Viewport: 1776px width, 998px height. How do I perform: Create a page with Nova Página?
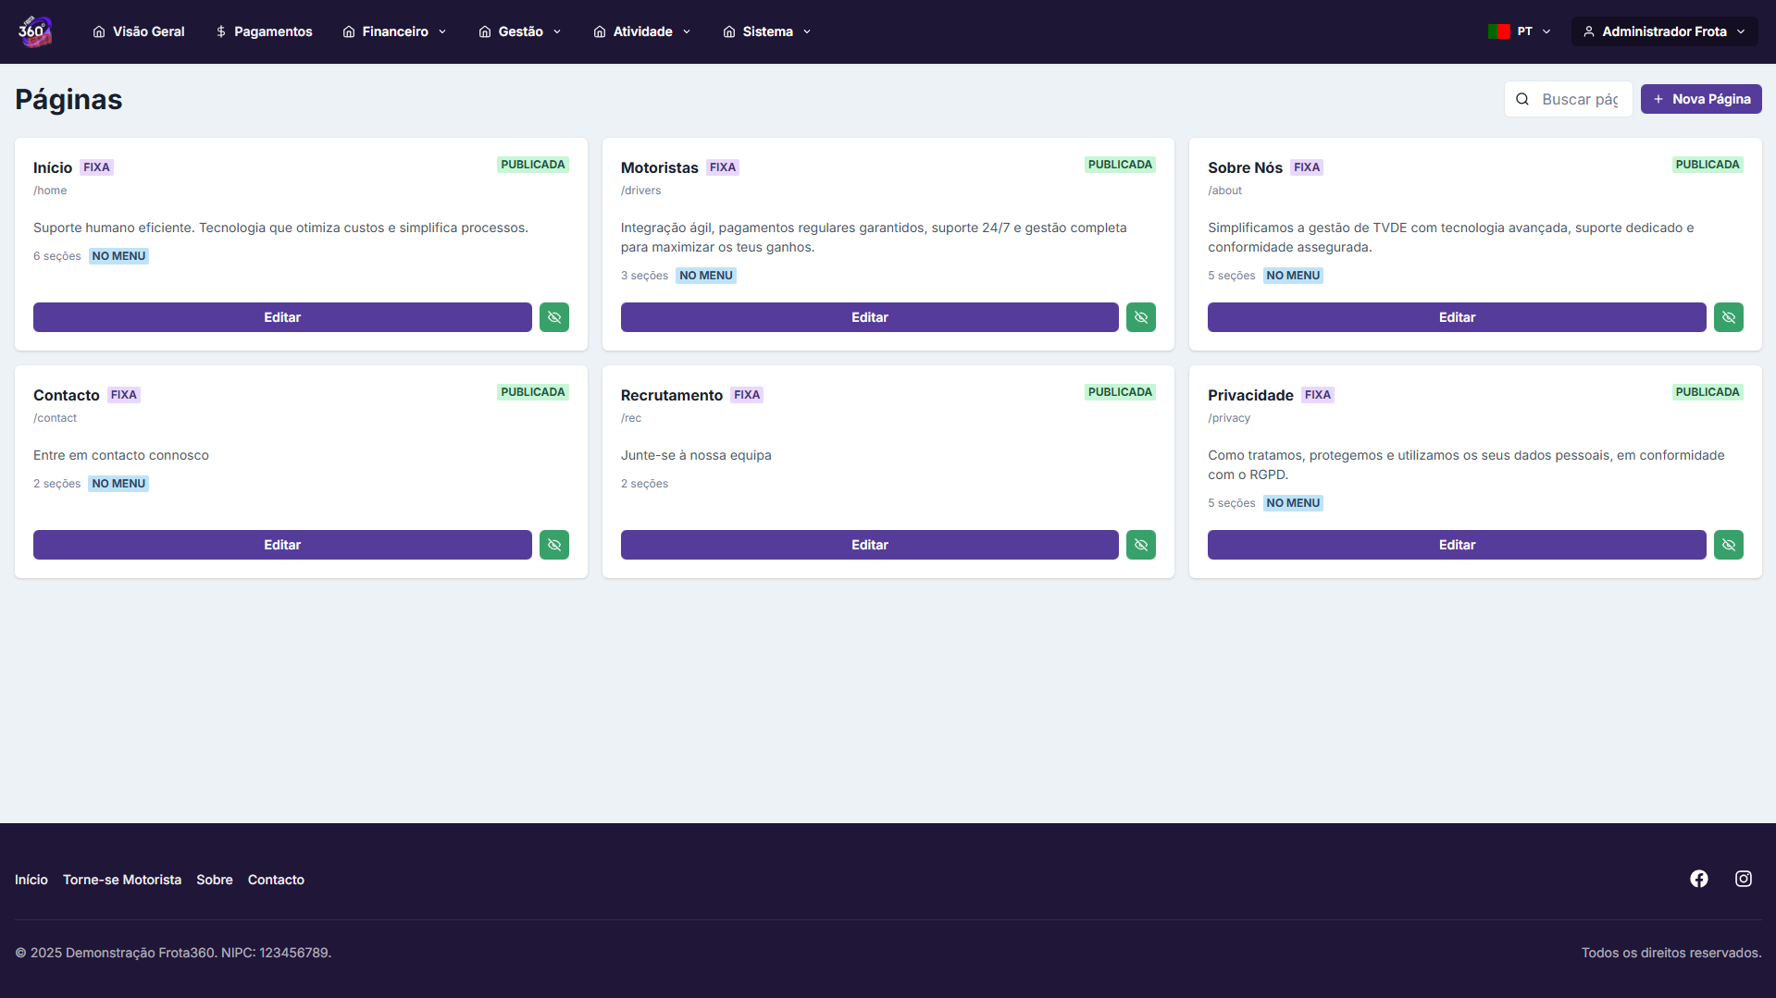[1700, 99]
